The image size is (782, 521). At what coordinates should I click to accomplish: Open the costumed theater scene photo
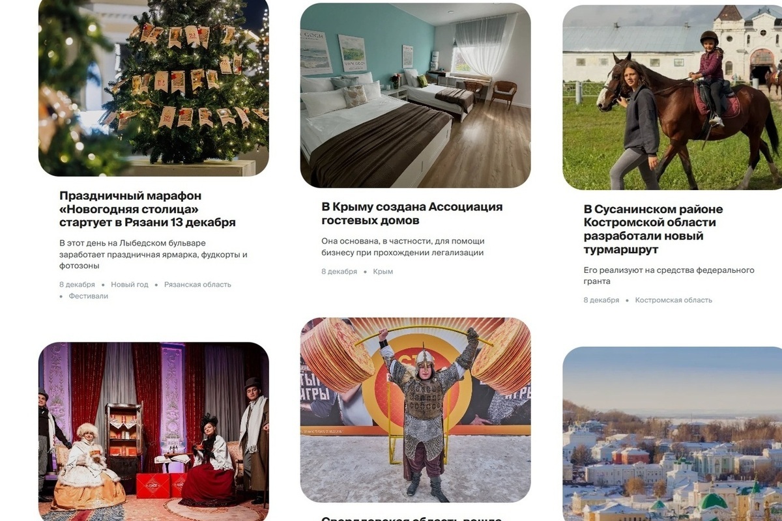tap(154, 431)
